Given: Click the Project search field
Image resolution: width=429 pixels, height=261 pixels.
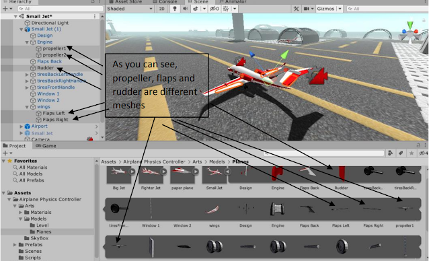Looking at the screenshot, I should tap(323, 153).
